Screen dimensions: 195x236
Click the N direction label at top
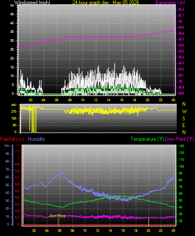pos(184,104)
